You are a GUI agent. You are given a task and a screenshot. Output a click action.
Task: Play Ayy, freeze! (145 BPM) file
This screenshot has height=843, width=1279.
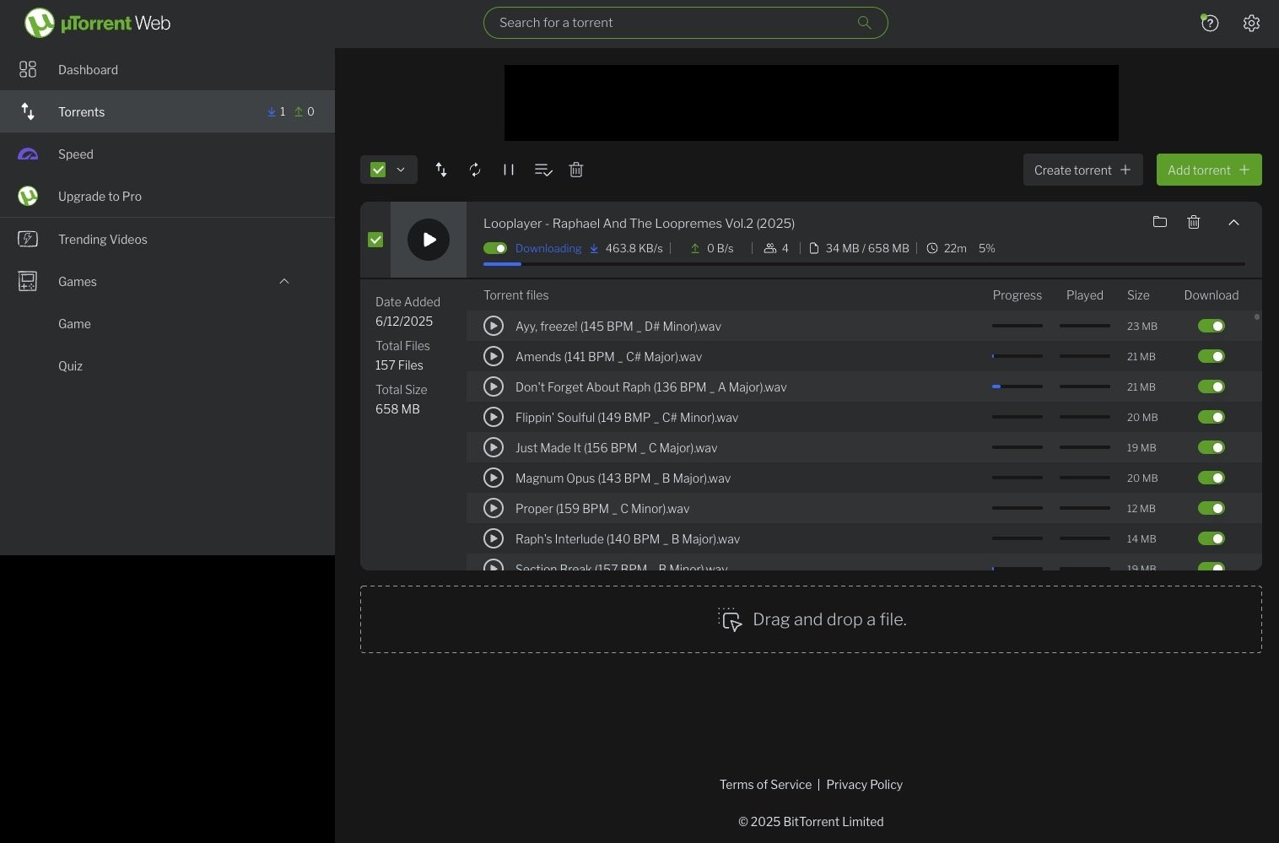[x=494, y=326]
